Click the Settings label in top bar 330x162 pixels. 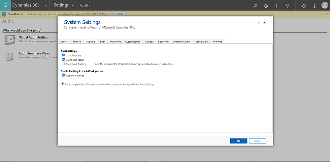click(x=61, y=5)
